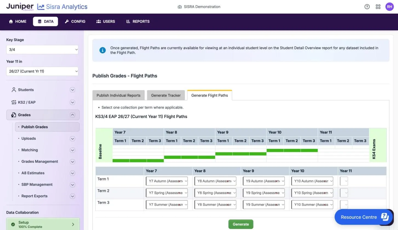Go to the HOME menu

[x=18, y=21]
